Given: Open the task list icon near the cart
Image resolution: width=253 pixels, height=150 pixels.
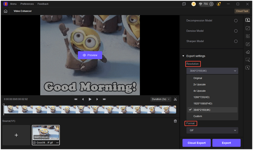Looking at the screenshot, I should tap(184, 4).
